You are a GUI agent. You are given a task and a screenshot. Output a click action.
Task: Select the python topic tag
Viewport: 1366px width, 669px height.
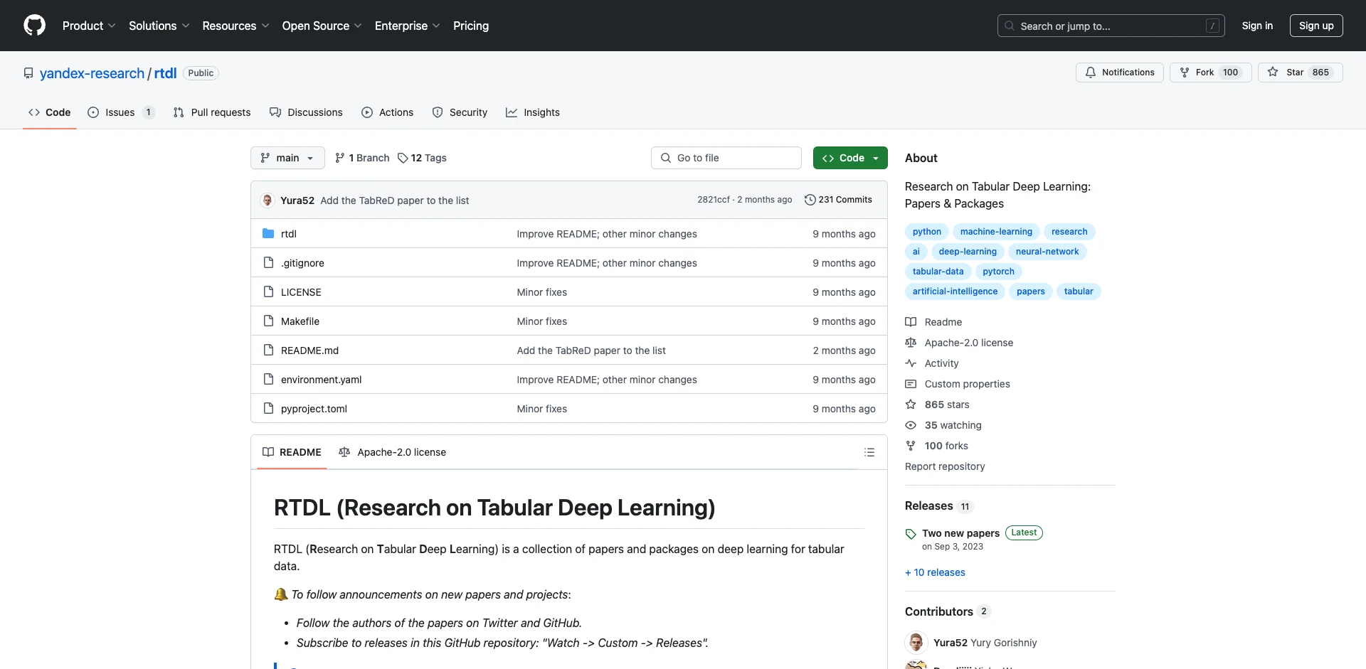coord(927,232)
